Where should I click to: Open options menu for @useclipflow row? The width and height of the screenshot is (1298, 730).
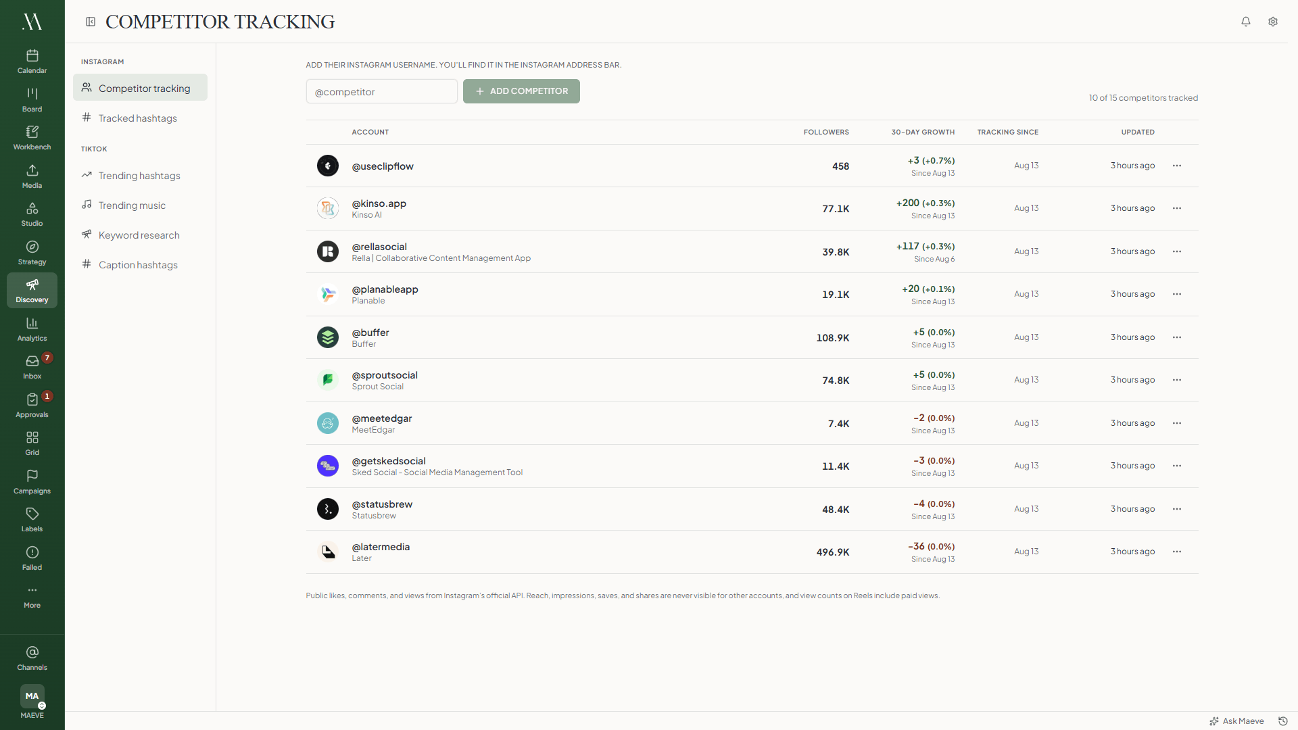click(x=1177, y=166)
